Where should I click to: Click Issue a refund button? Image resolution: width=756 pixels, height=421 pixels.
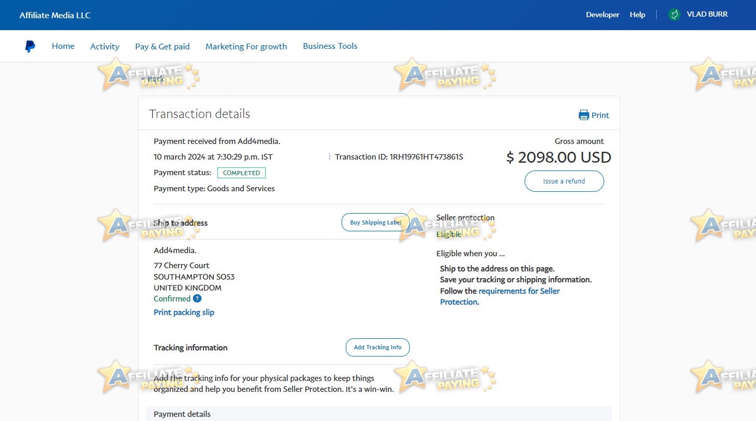564,181
